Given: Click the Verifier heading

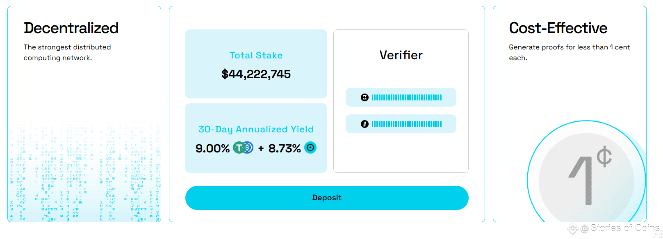Looking at the screenshot, I should pyautogui.click(x=401, y=55).
